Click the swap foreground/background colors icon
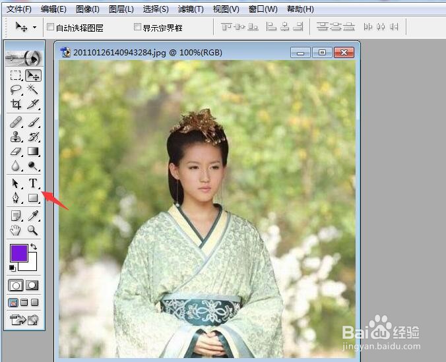This screenshot has width=446, height=362. (x=34, y=247)
